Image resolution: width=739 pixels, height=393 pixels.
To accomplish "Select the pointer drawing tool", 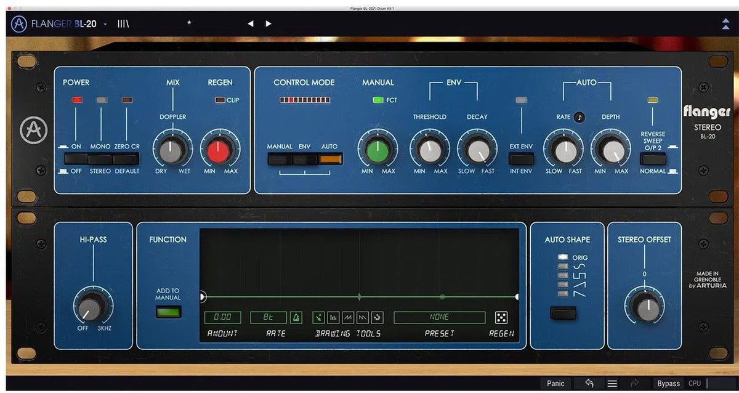I will click(x=318, y=317).
